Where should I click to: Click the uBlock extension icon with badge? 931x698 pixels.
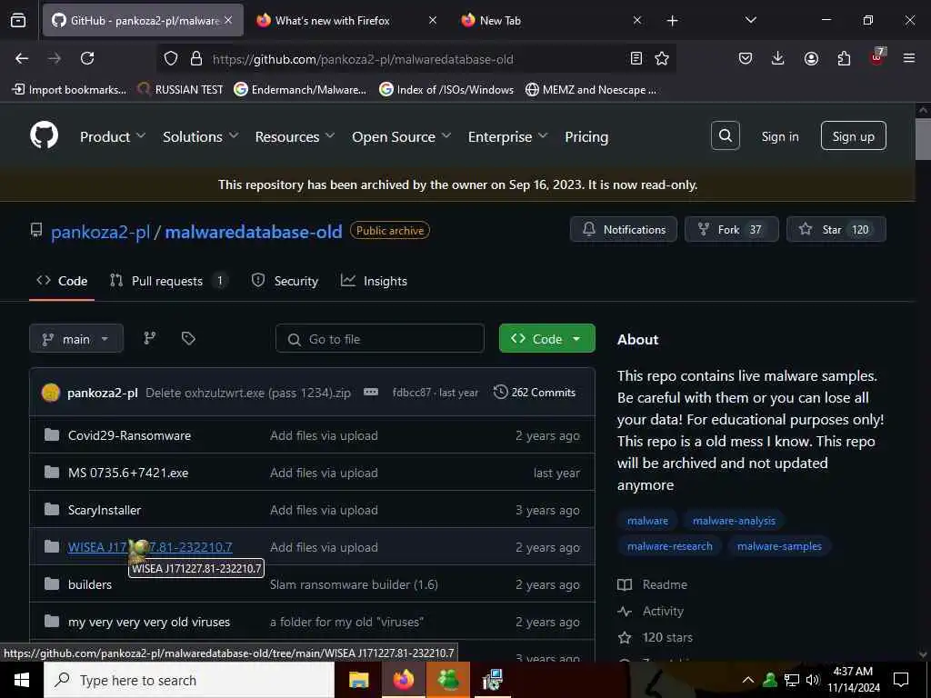pos(877,57)
